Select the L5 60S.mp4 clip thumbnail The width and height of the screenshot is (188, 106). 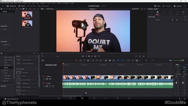27,14
